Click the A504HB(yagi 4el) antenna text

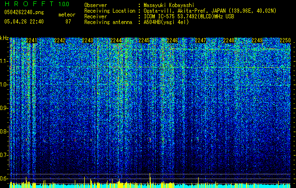coord(166,22)
